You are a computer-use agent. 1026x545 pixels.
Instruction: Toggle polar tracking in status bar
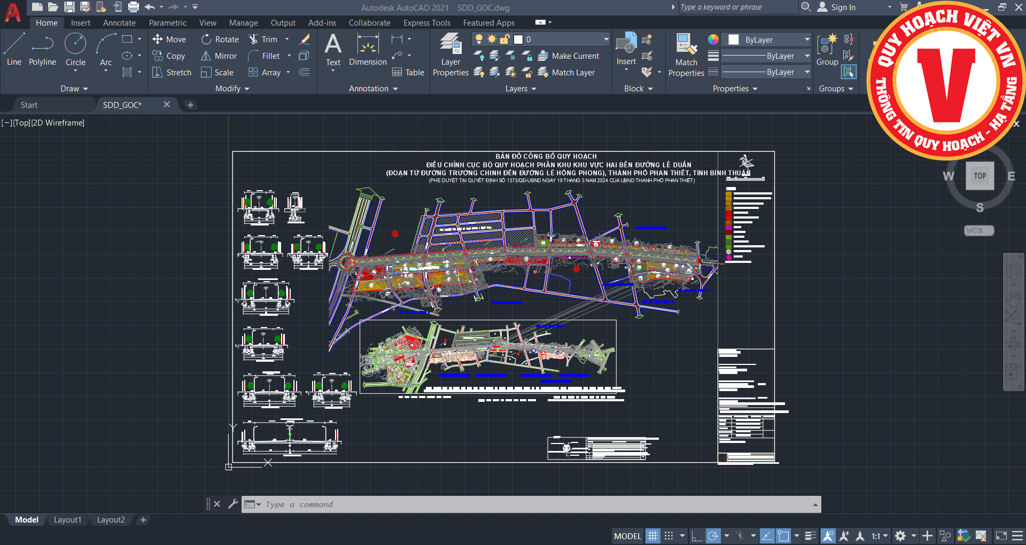713,536
